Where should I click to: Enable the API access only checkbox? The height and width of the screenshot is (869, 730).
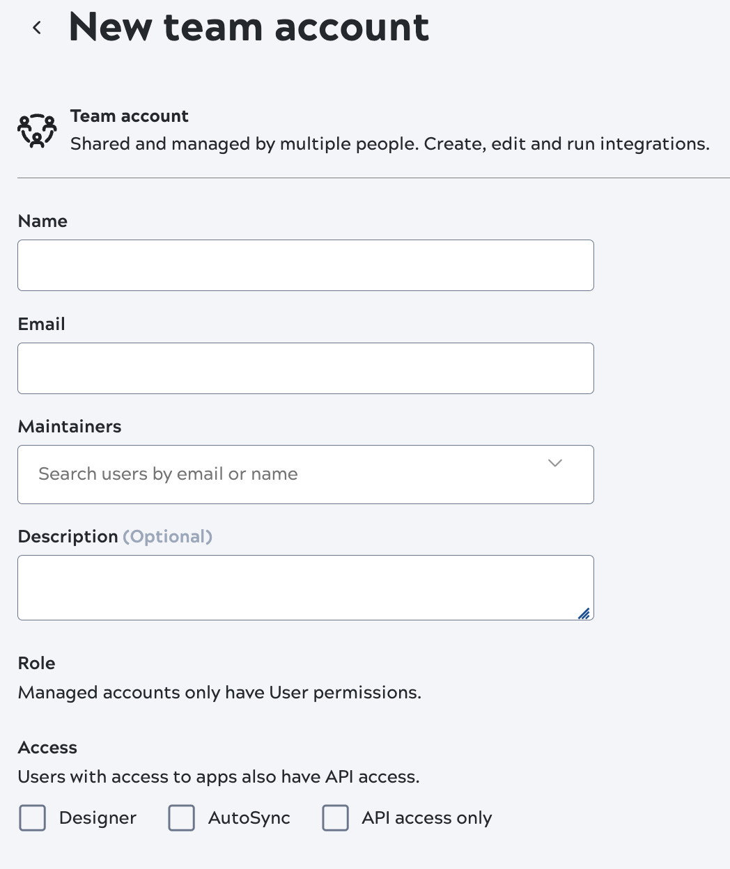point(335,818)
